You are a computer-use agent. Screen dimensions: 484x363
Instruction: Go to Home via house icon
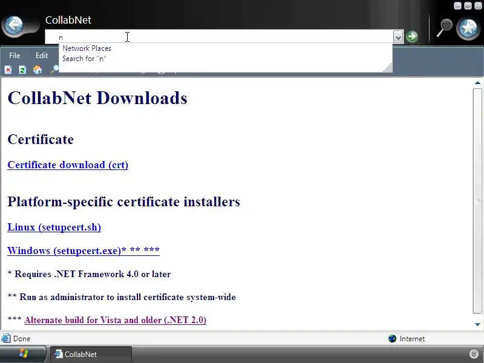point(38,70)
